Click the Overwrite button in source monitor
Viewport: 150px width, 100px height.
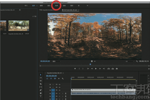(113, 68)
